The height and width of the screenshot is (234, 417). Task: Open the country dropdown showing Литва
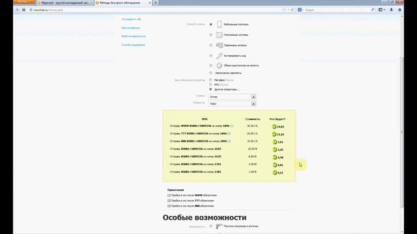[232, 97]
